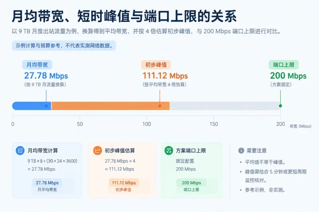The height and width of the screenshot is (212, 319).
Task: Click the result line ≈ 111.12 Mbps
Action: tap(119, 169)
